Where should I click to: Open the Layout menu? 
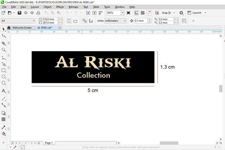pos(35,7)
